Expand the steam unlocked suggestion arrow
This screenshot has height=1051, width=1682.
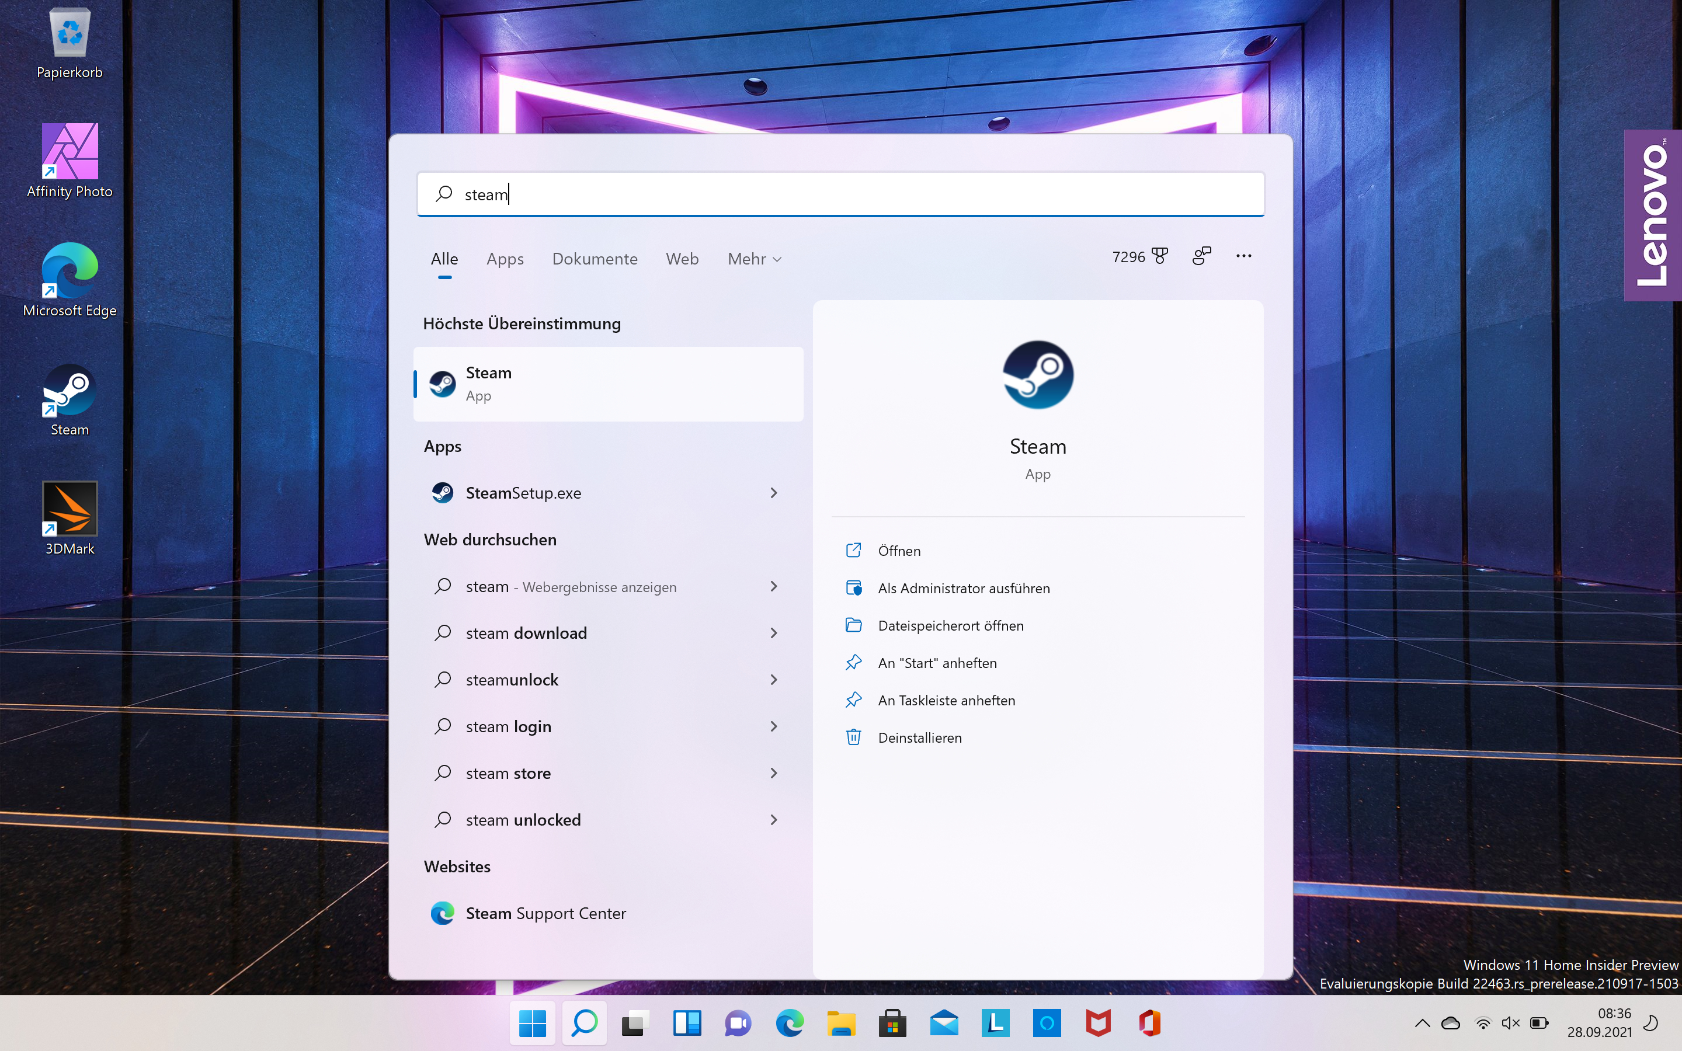(x=774, y=820)
